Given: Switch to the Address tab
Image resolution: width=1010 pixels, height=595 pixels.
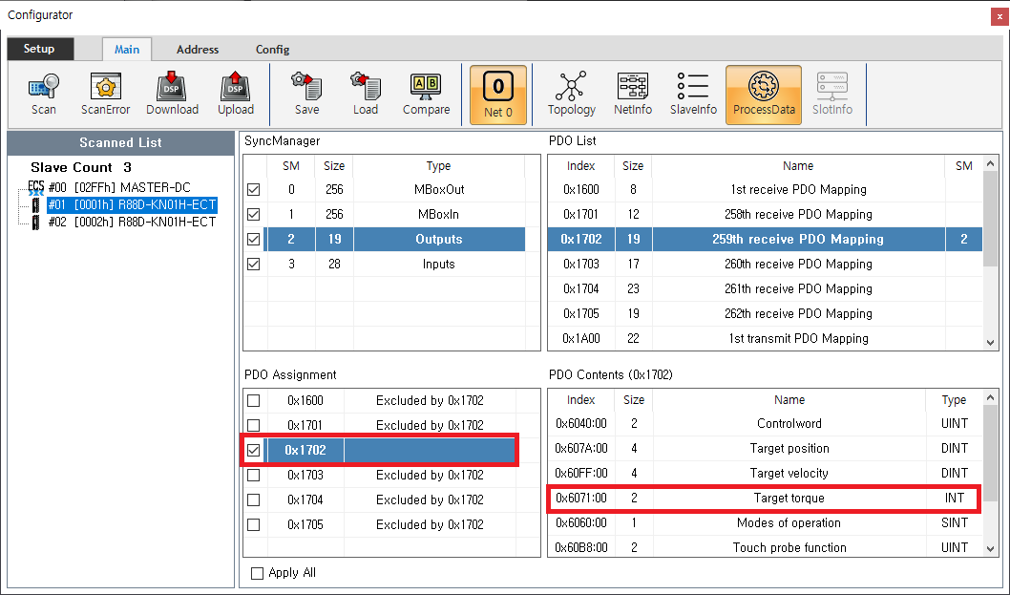Looking at the screenshot, I should [198, 50].
